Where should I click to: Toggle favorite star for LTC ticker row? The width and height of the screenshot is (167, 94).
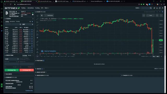tap(32, 37)
